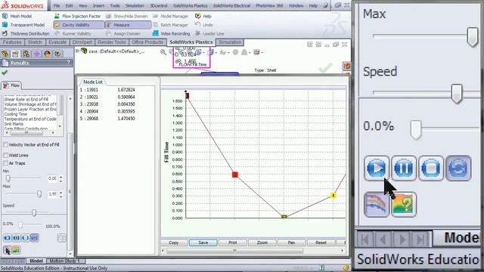This screenshot has width=484, height=272.
Task: Click the green OK checkmark in Results
Action: [5, 73]
